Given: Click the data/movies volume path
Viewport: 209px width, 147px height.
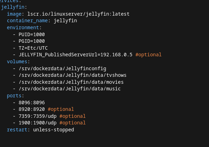Looking at the screenshot, I should click(71, 82).
